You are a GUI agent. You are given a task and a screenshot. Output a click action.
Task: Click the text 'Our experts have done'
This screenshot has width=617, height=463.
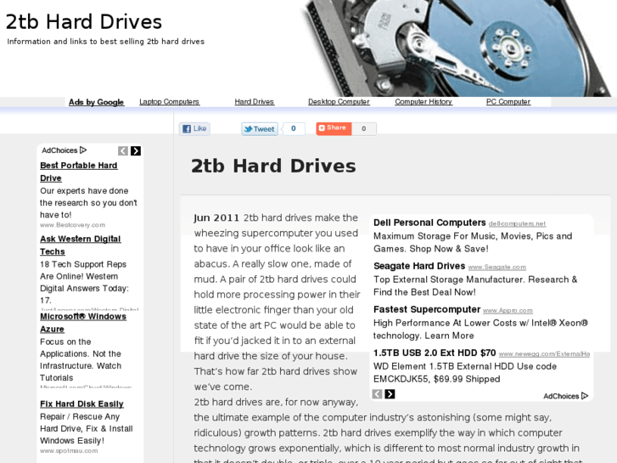[x=84, y=190]
